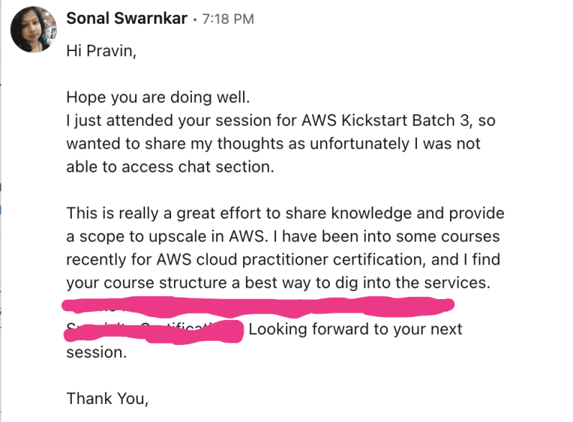573x422 pixels.
Task: Click the "Hi Pravin," greeting line
Action: [98, 51]
